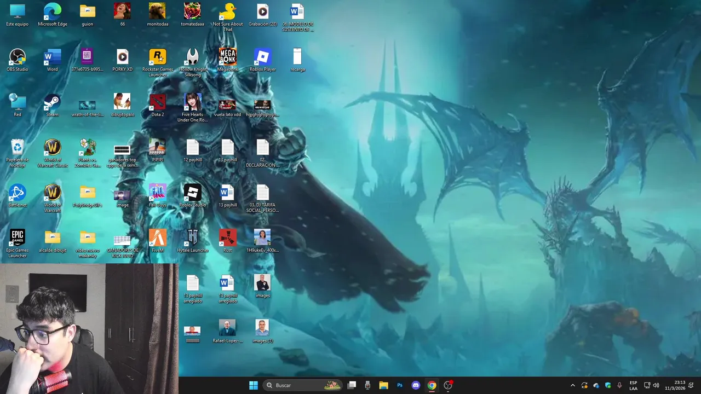Open the OBS taskbar icon with the red dot
The height and width of the screenshot is (394, 701).
point(448,385)
